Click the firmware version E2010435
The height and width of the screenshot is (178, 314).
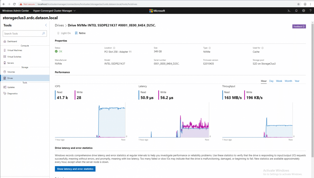coord(209,64)
